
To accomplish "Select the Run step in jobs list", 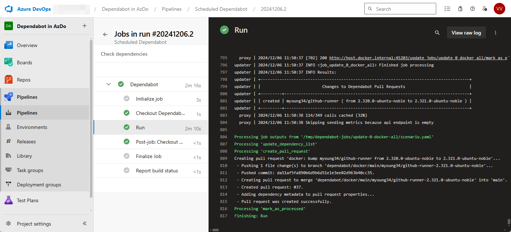I will (151, 127).
